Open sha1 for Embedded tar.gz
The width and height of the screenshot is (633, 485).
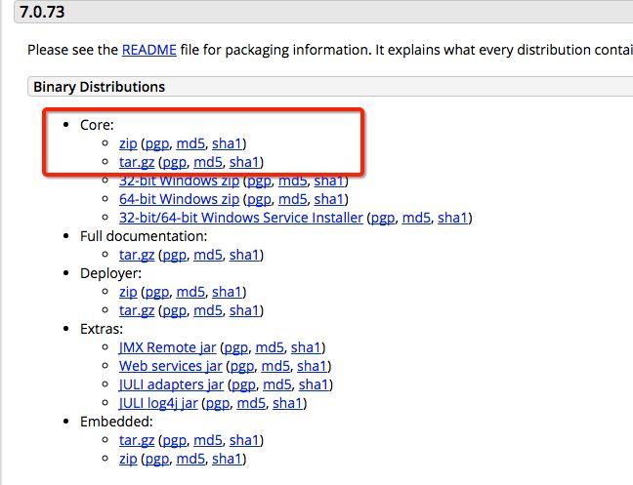244,440
